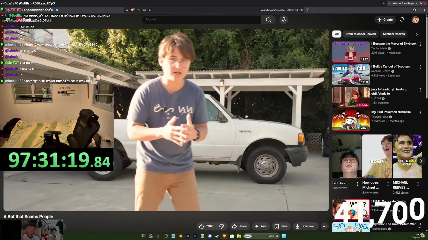Open options for I Built a Car out of Scooters
Image resolution: width=428 pixels, height=240 pixels.
[x=420, y=67]
